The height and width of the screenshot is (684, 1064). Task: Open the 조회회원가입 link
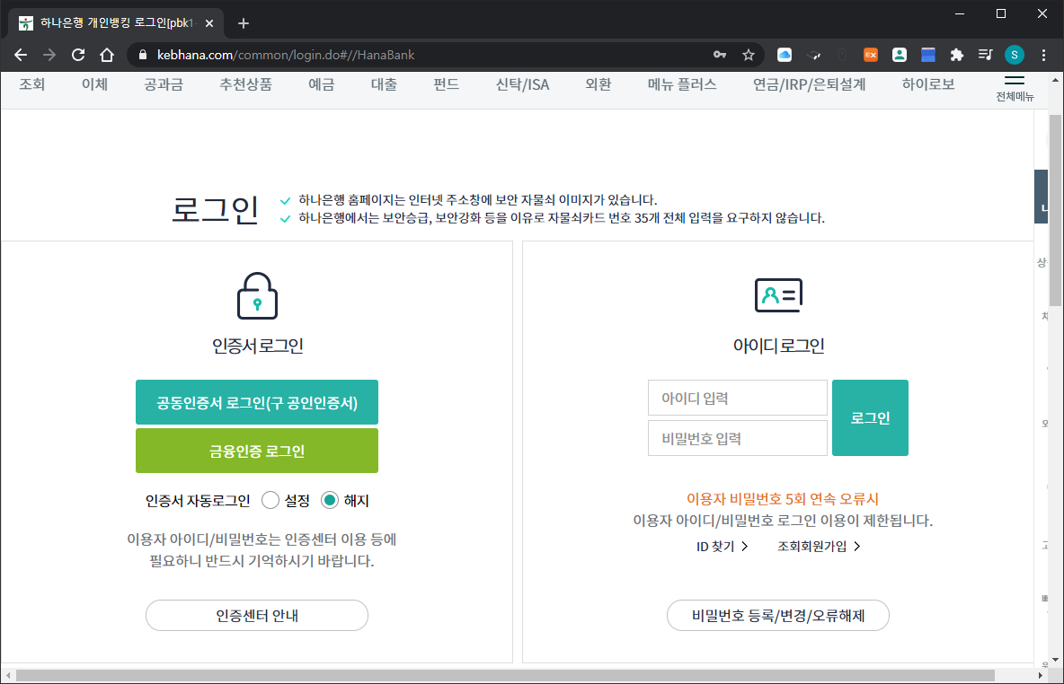pos(819,547)
